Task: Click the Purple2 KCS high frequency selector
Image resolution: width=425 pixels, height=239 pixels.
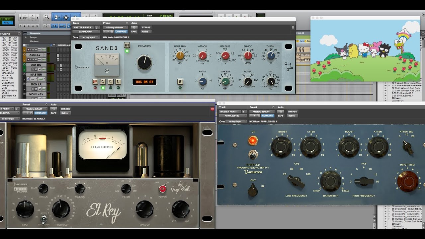Action: click(x=364, y=181)
